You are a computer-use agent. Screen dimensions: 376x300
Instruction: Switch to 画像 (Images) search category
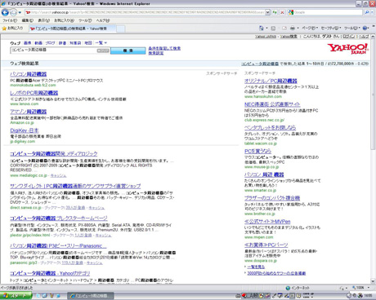click(x=28, y=43)
